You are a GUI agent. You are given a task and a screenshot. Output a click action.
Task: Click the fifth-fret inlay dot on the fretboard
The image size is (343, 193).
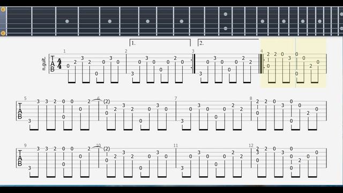coord(109,21)
